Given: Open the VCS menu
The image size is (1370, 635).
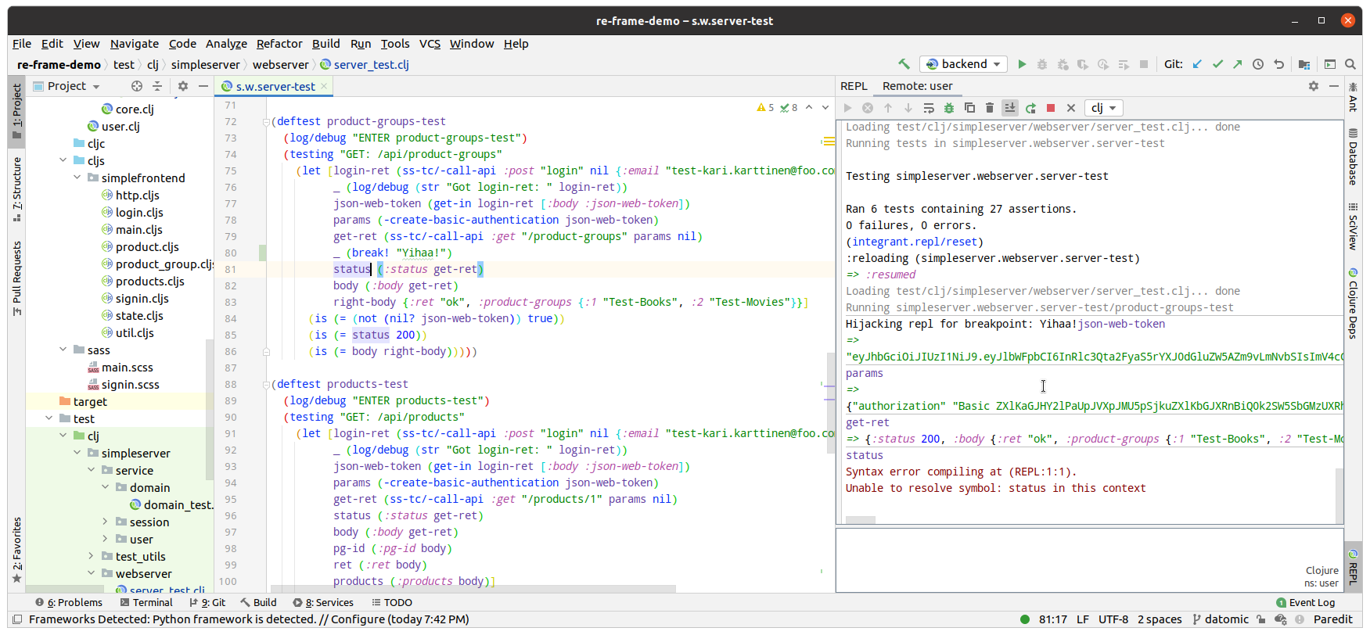Looking at the screenshot, I should [x=430, y=44].
